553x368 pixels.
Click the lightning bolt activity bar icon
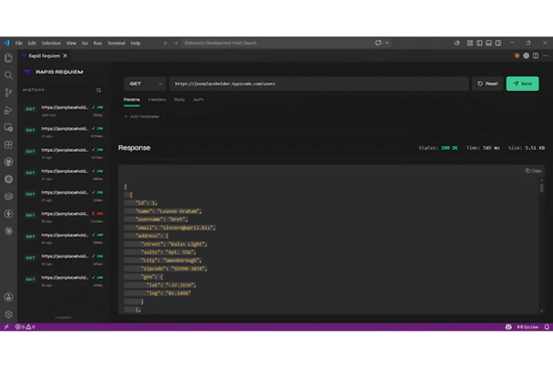(8, 214)
